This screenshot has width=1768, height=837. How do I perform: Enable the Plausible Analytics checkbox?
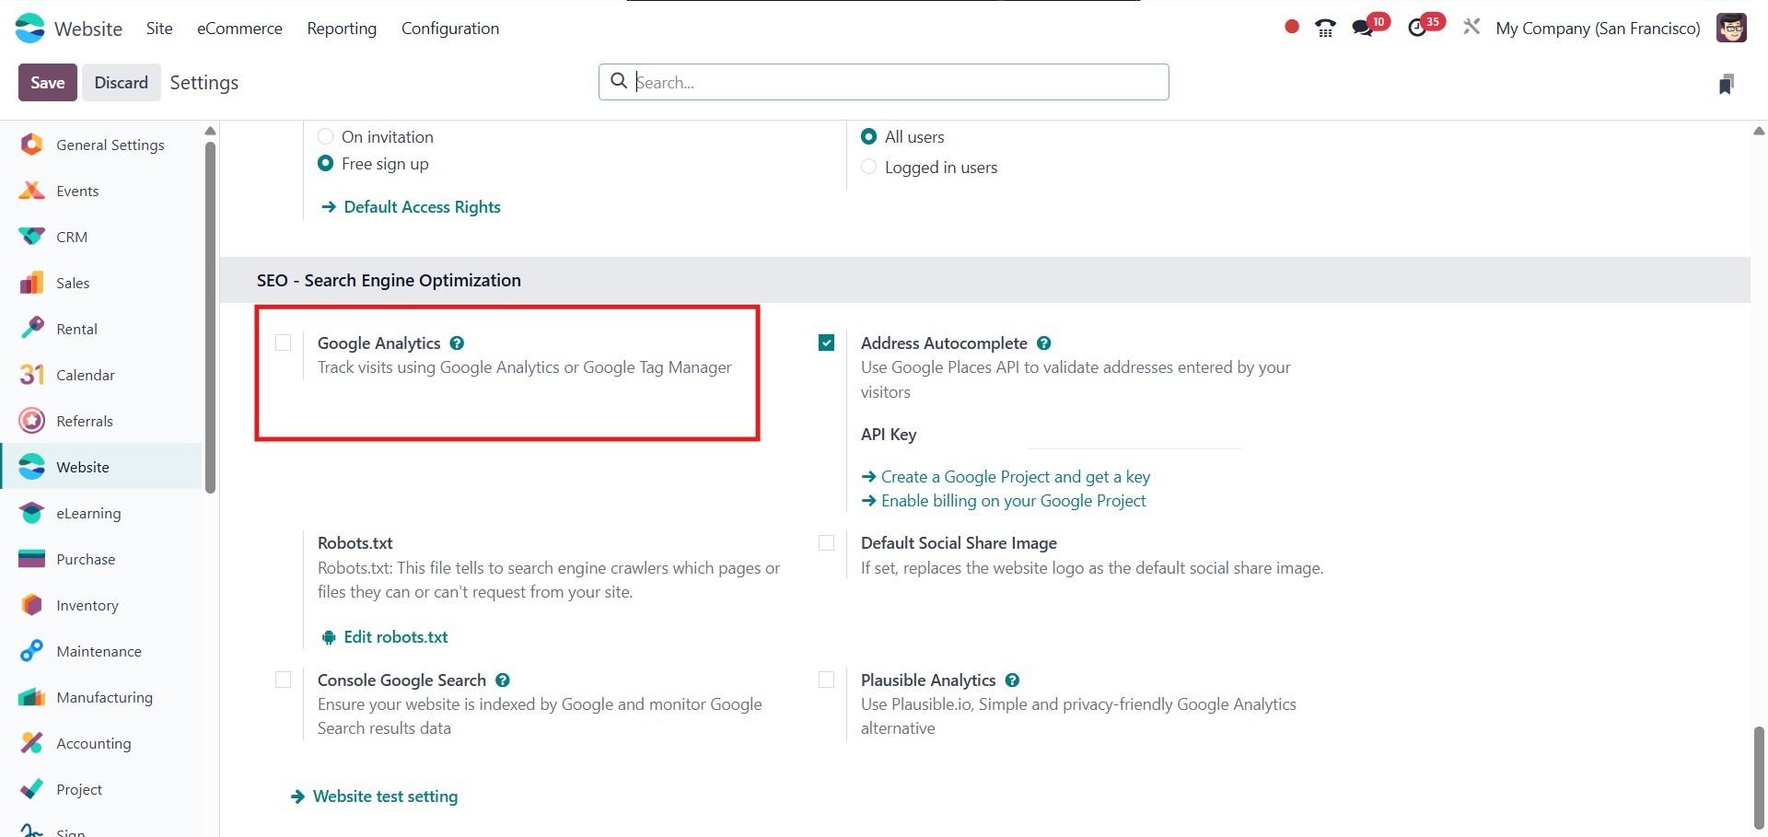click(826, 680)
